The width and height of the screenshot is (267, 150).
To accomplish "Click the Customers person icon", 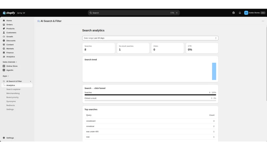I will [4, 32].
